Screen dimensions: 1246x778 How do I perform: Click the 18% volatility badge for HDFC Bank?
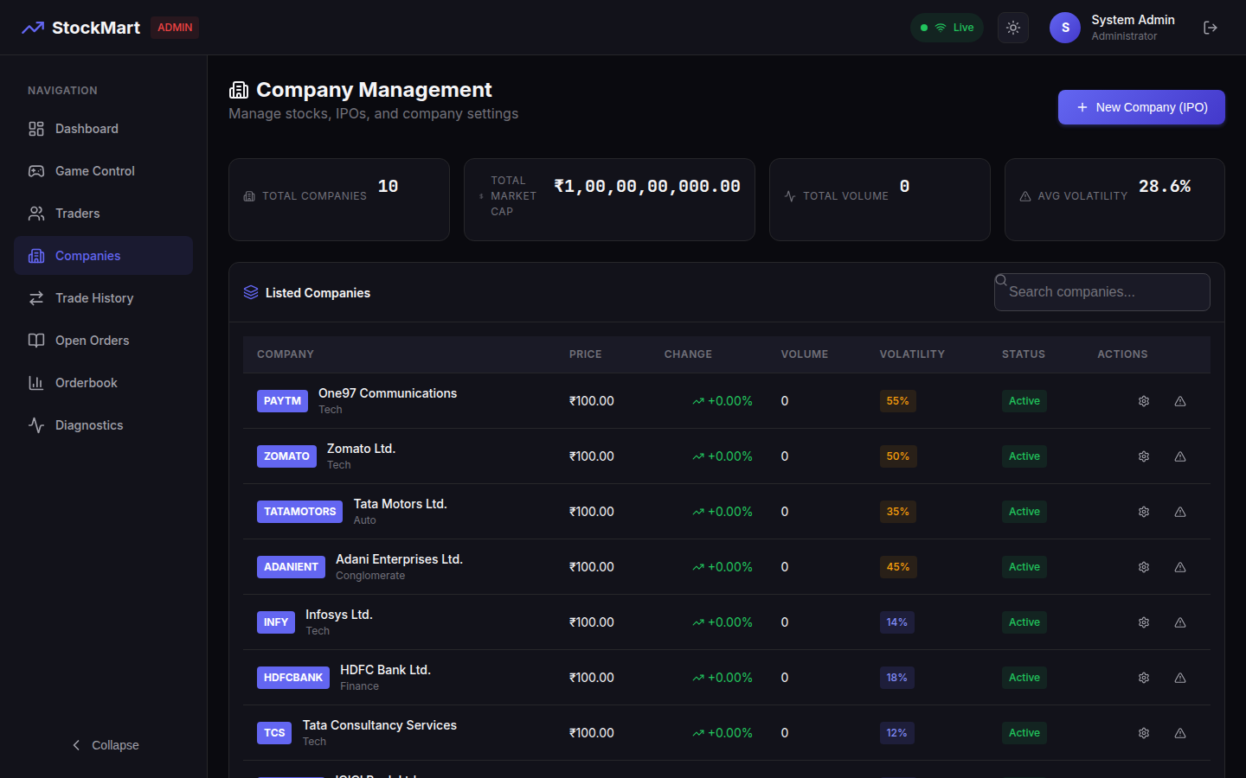[897, 678]
